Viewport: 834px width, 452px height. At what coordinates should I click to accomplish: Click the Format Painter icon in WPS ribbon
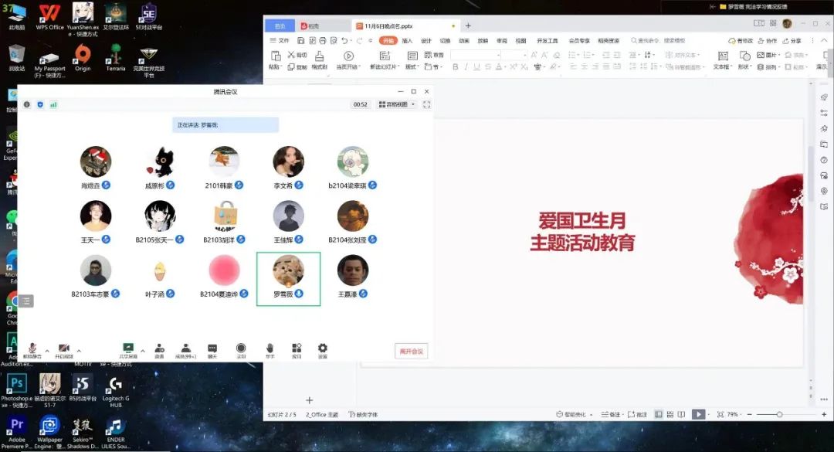(319, 59)
